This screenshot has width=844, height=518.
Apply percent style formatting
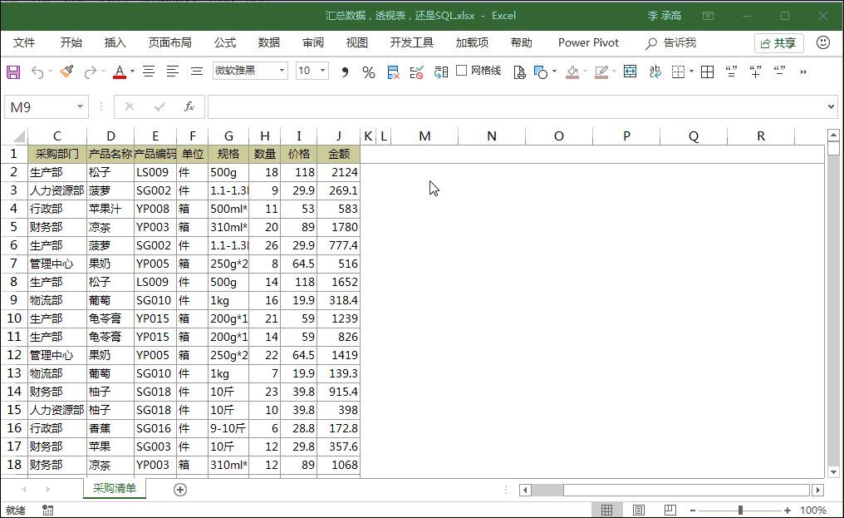[369, 72]
